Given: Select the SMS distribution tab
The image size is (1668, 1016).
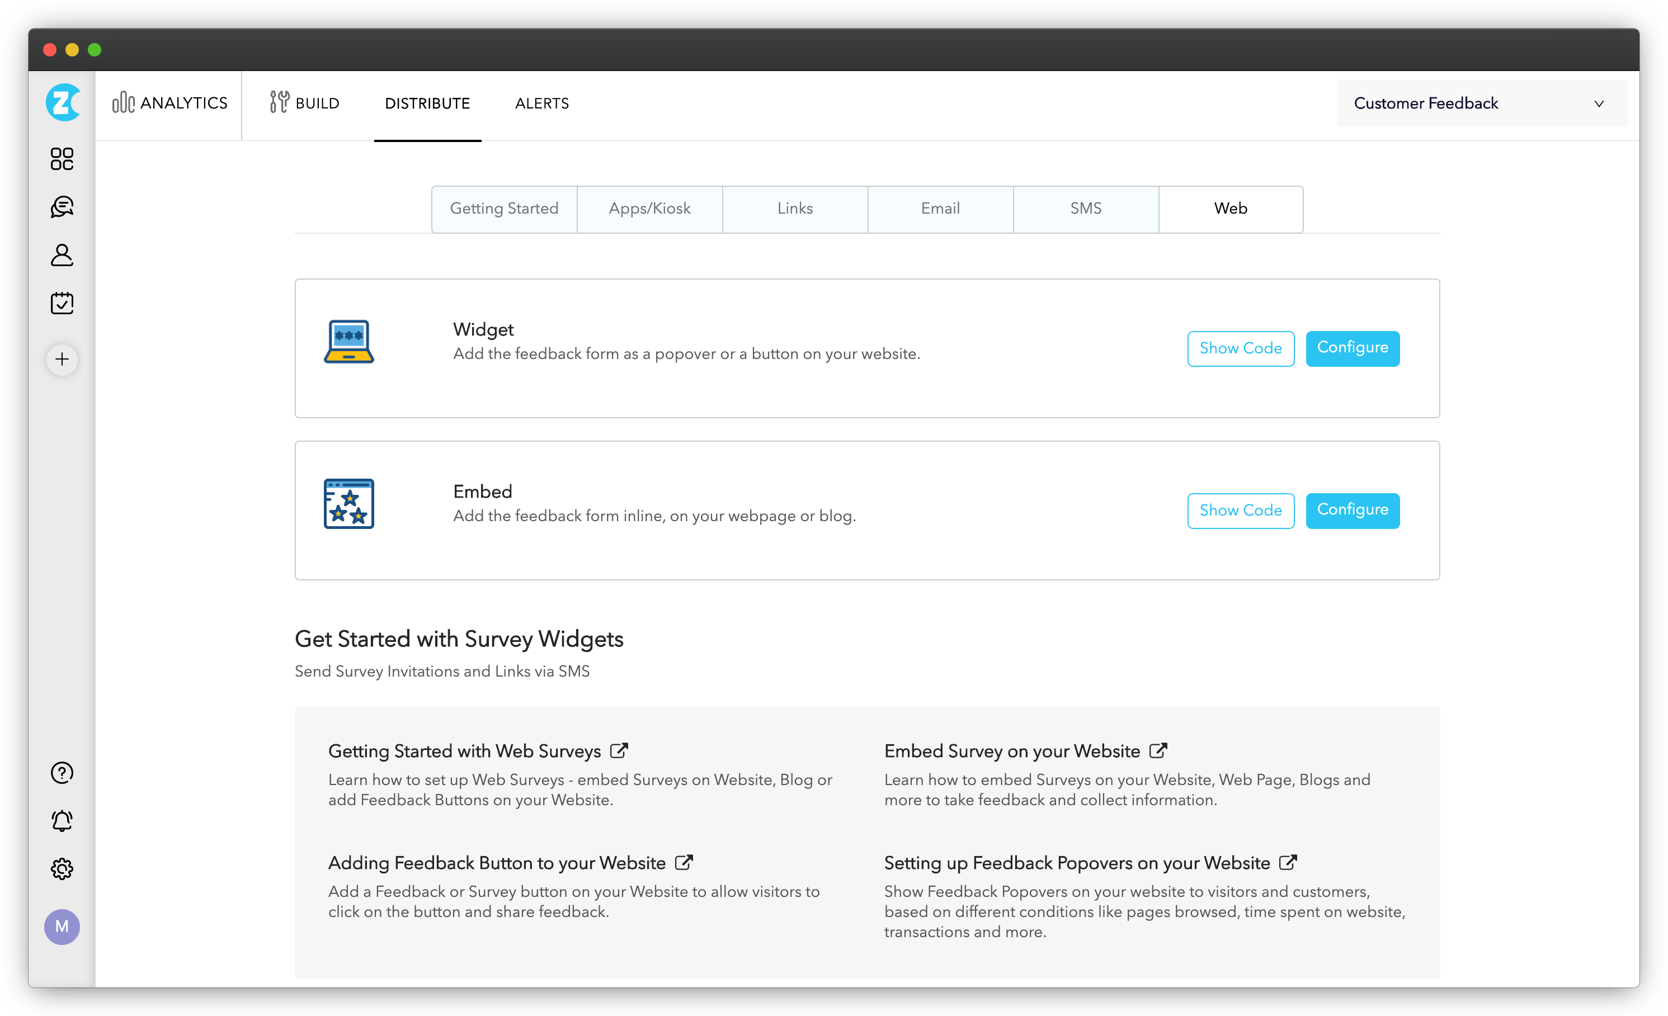Looking at the screenshot, I should pyautogui.click(x=1085, y=209).
